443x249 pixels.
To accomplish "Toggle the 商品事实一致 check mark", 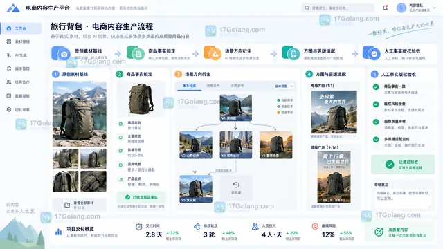I will point(376,87).
